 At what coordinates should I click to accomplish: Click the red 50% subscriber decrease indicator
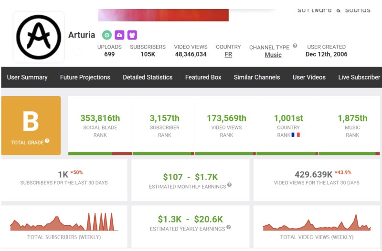point(76,172)
